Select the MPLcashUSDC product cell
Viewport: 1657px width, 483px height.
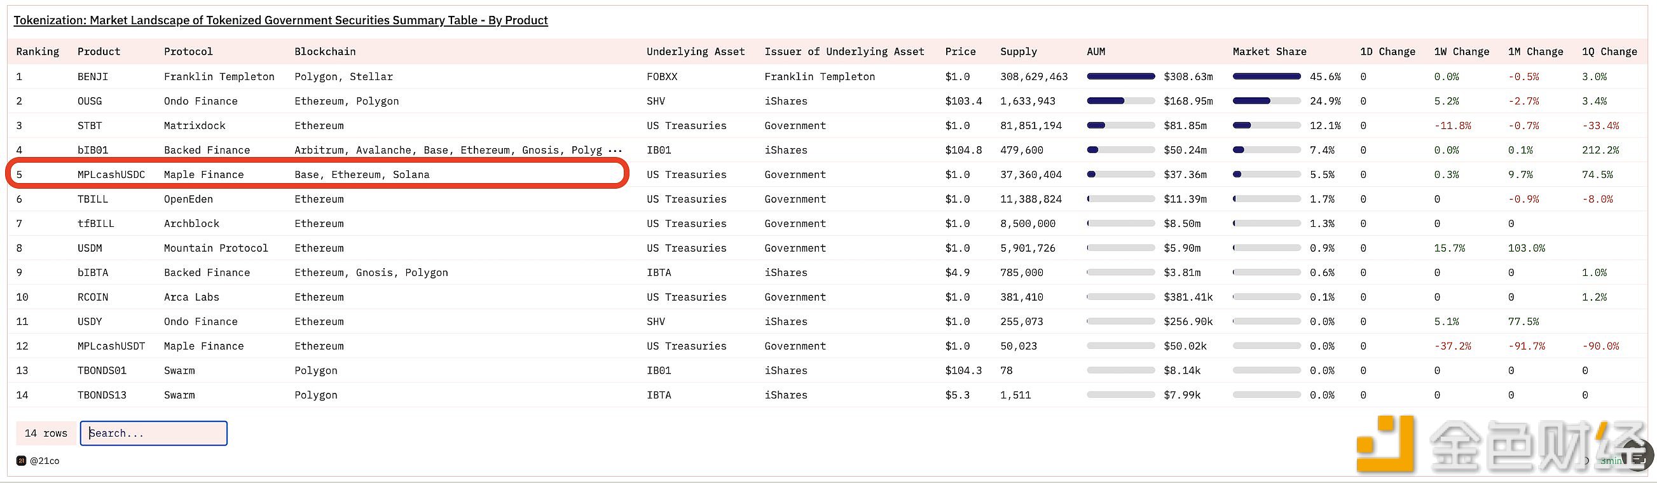point(111,174)
